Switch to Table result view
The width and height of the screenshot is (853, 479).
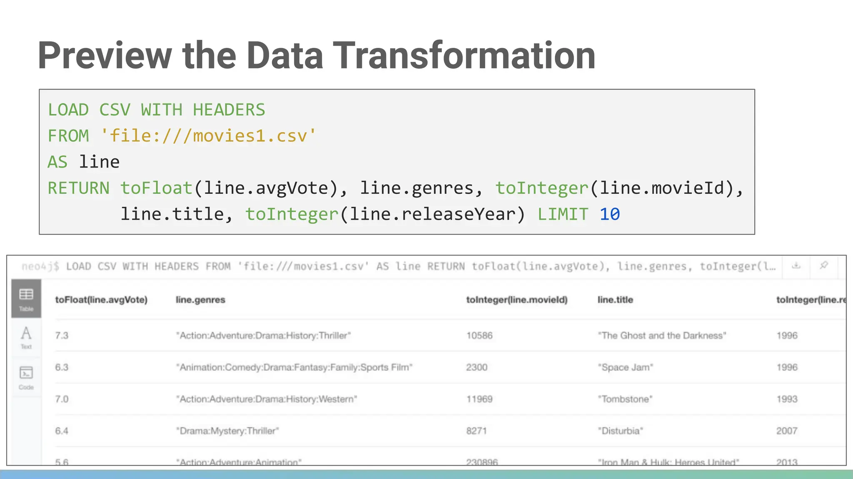(26, 299)
